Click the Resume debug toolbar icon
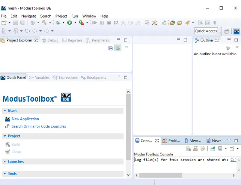The width and height of the screenshot is (241, 185). pyautogui.click(x=95, y=23)
